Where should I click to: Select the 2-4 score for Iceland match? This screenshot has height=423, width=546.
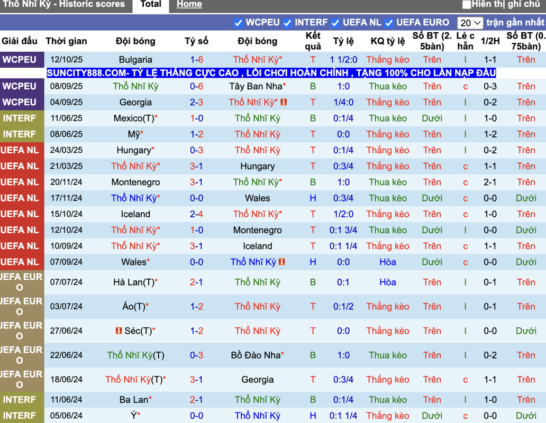[x=197, y=214]
